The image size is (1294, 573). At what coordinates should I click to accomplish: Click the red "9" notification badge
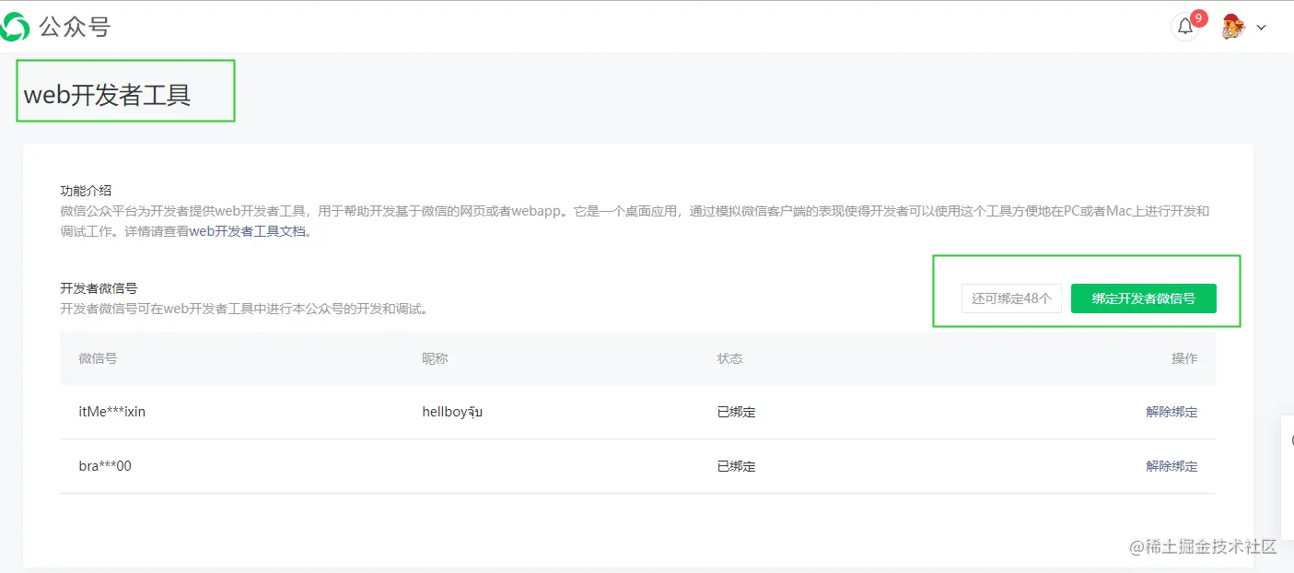click(1197, 17)
